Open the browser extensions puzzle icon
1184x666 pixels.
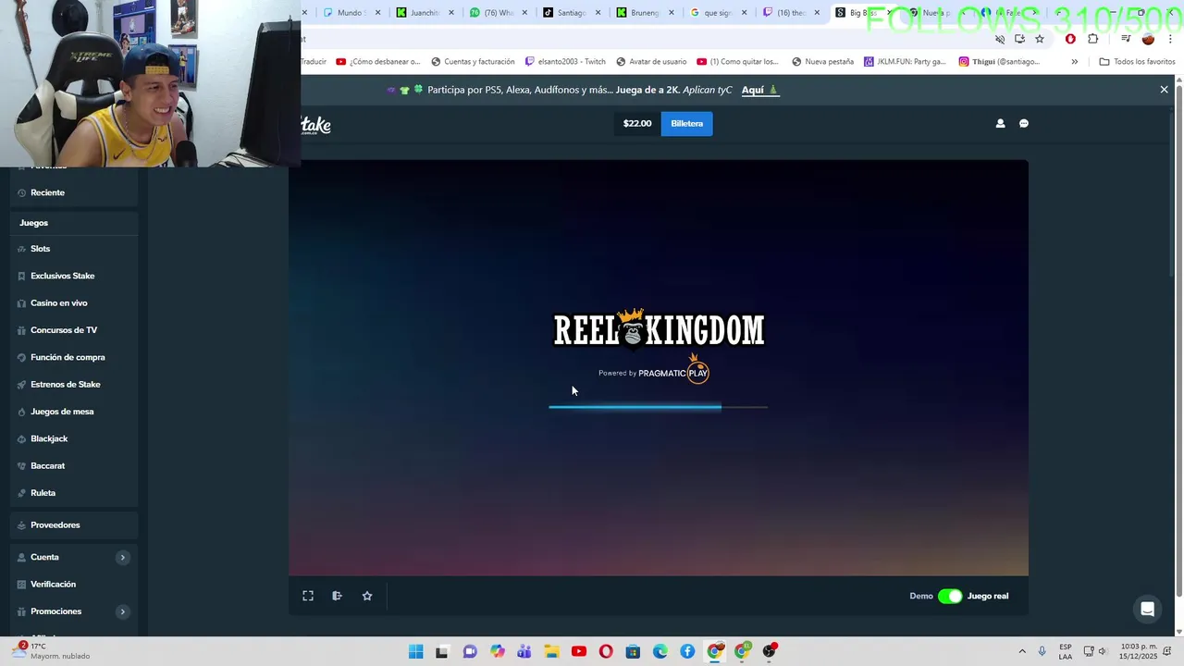tap(1092, 39)
